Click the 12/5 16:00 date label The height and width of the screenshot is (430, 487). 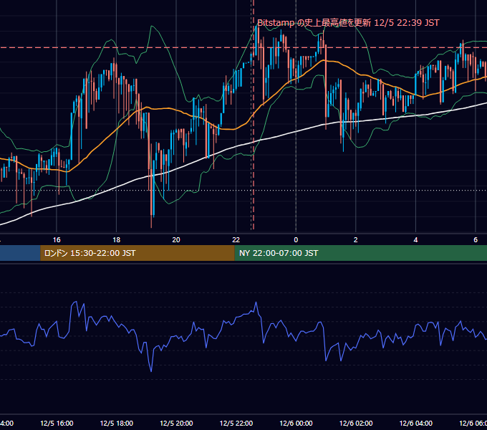57,423
